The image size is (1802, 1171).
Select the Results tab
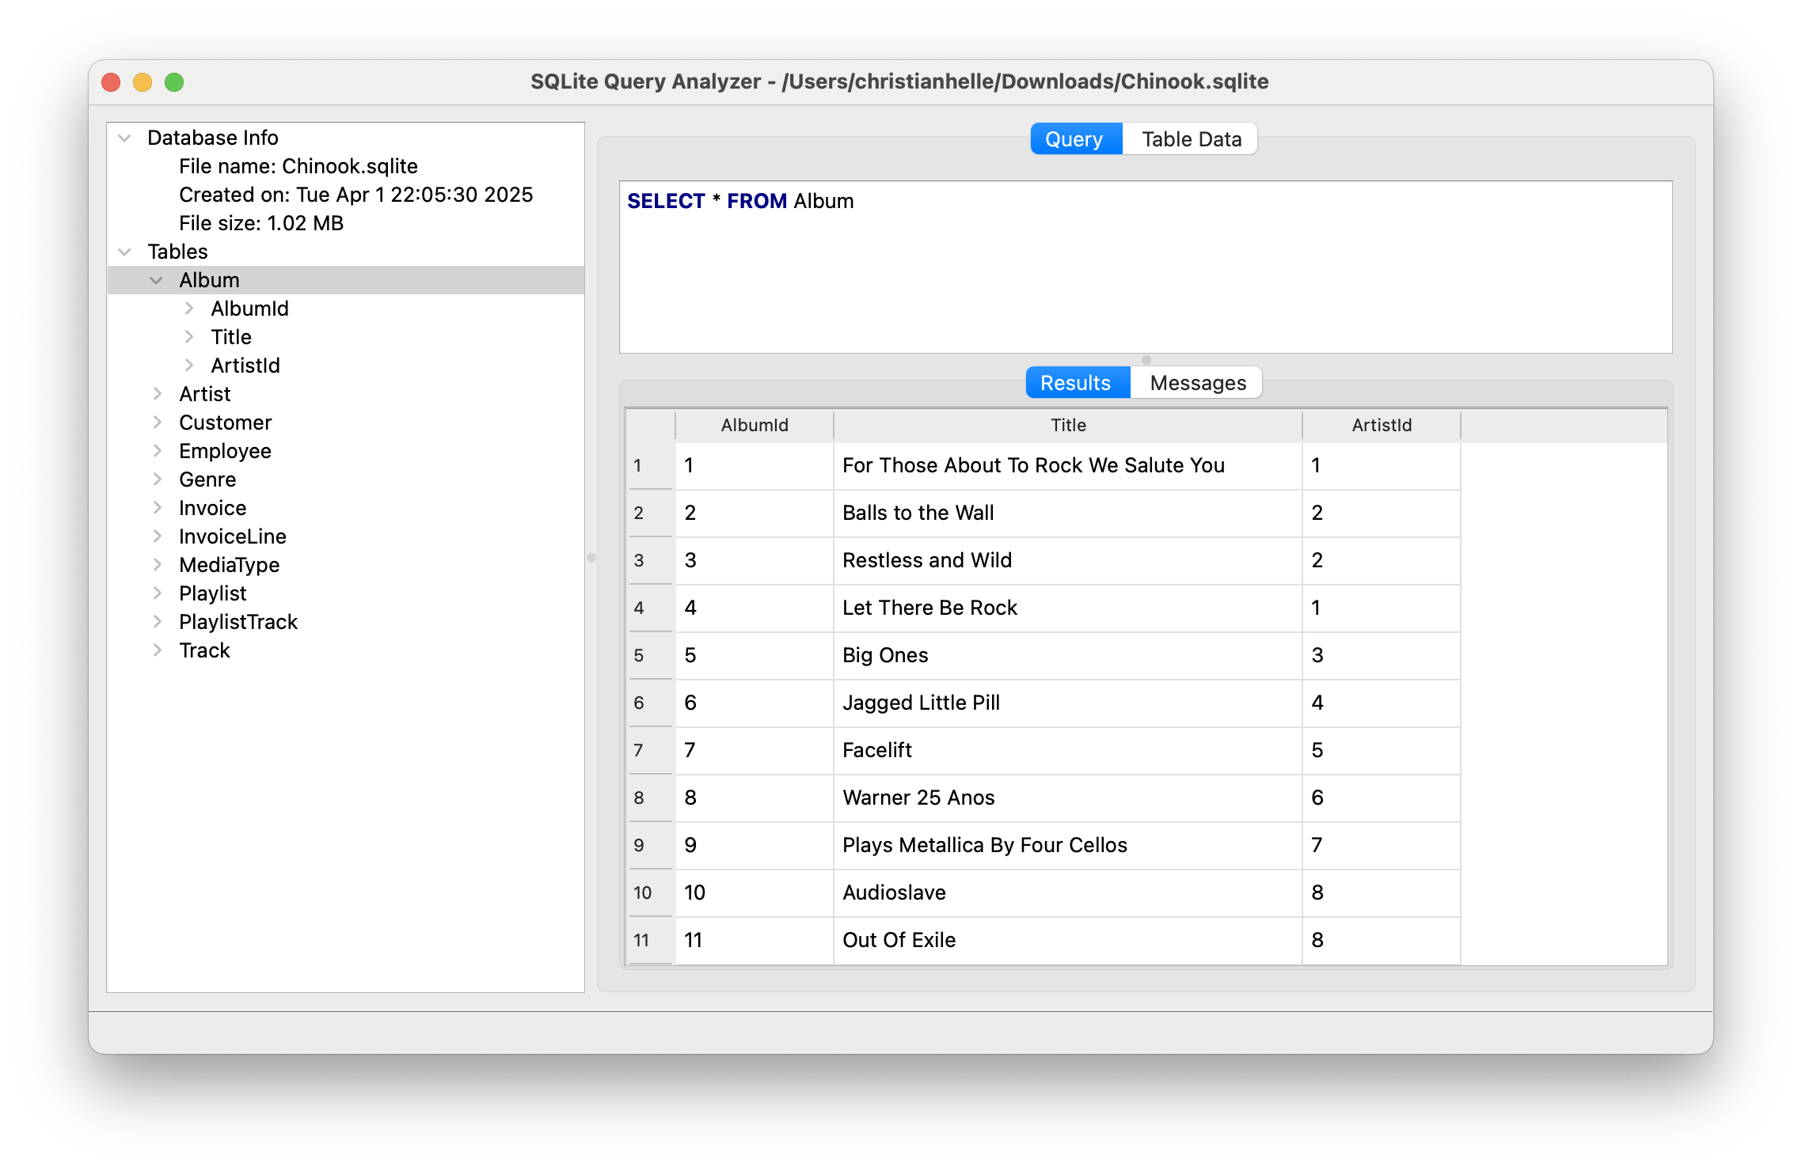1076,382
